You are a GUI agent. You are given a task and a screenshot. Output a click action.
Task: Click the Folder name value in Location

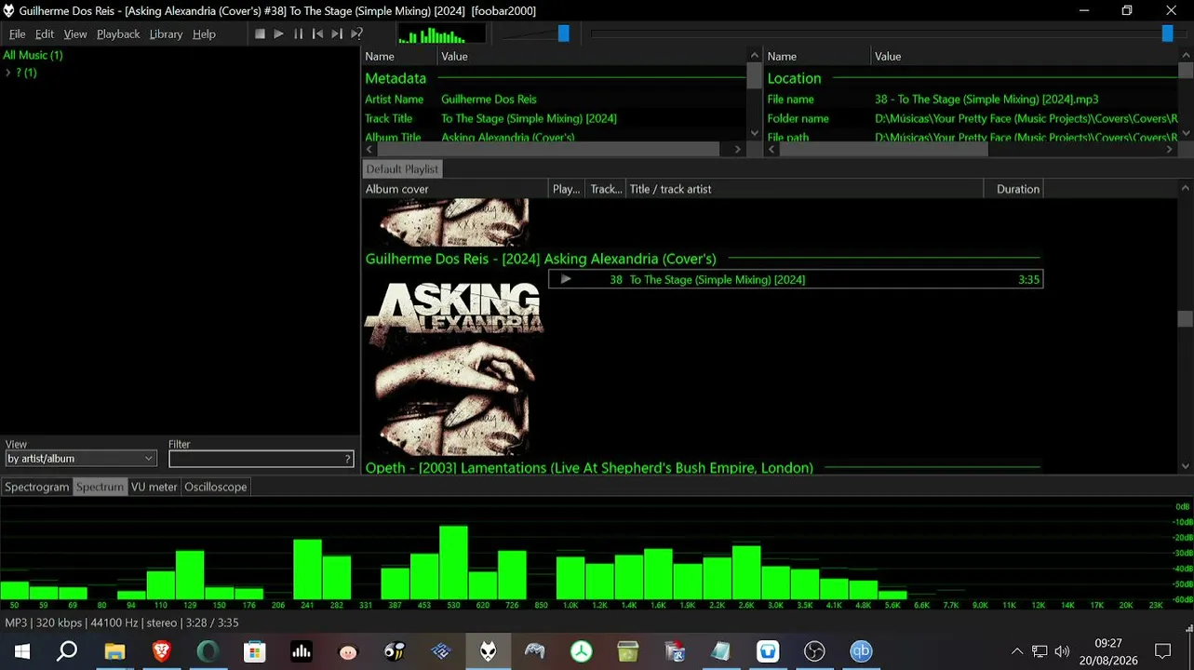tap(1026, 118)
